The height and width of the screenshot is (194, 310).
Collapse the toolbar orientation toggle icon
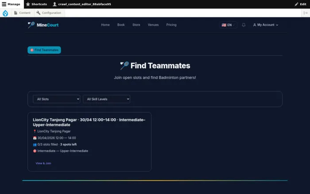(306, 13)
